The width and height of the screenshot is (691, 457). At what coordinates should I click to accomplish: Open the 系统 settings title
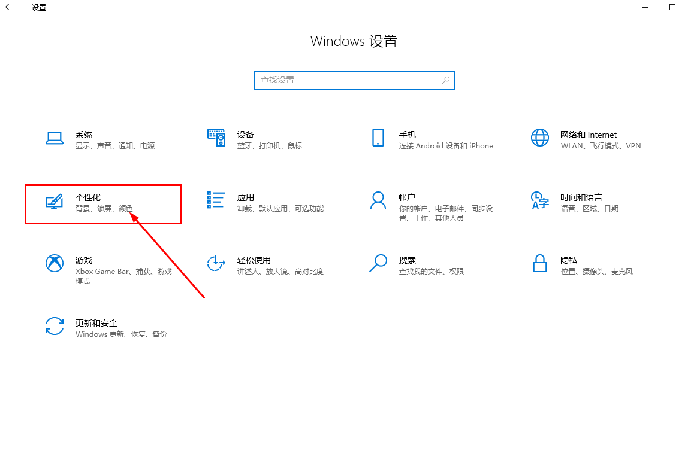point(84,135)
